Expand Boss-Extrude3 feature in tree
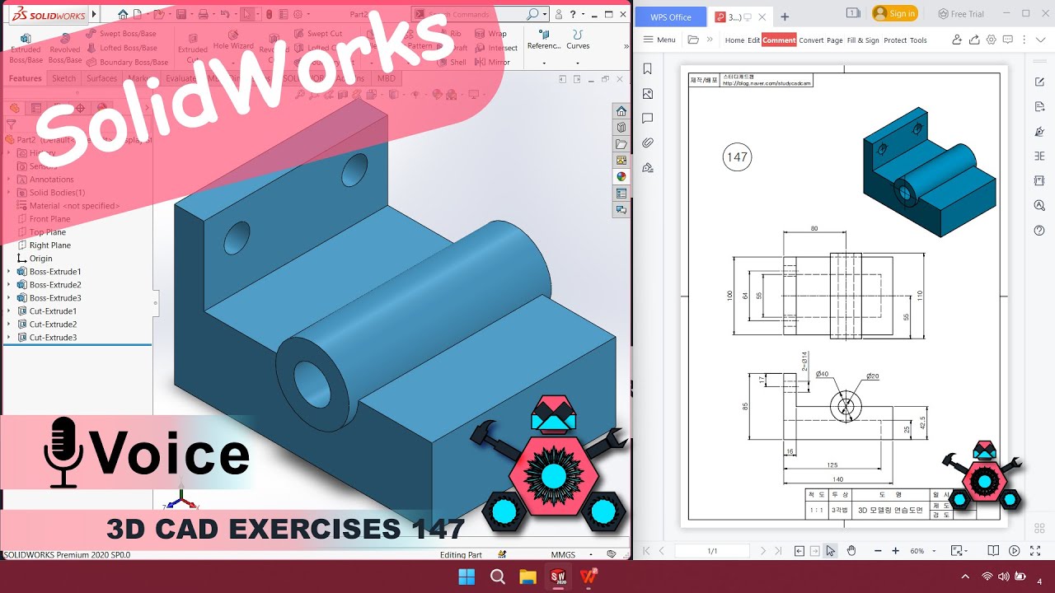 (9, 297)
